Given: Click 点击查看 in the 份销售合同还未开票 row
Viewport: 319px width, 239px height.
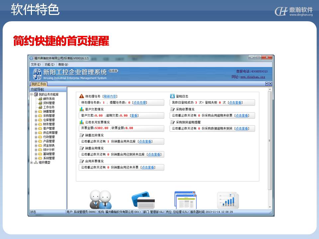Looking at the screenshot, I should pos(148,167).
